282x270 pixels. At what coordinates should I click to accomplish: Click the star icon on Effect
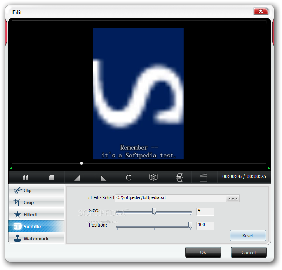click(x=17, y=214)
